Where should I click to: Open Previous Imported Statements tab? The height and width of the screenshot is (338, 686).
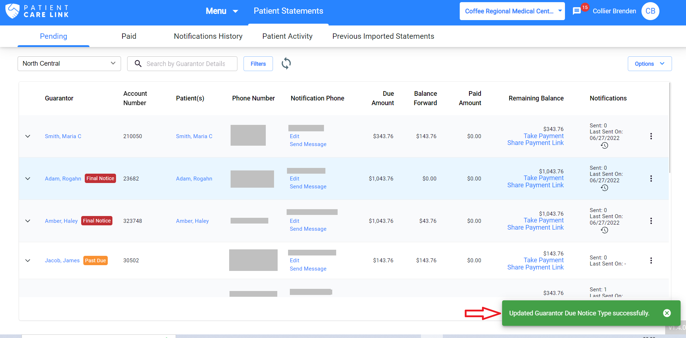pos(383,36)
